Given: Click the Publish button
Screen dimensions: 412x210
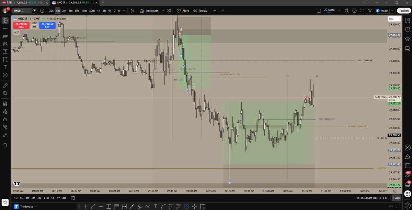Looking at the screenshot, I should [403, 11].
